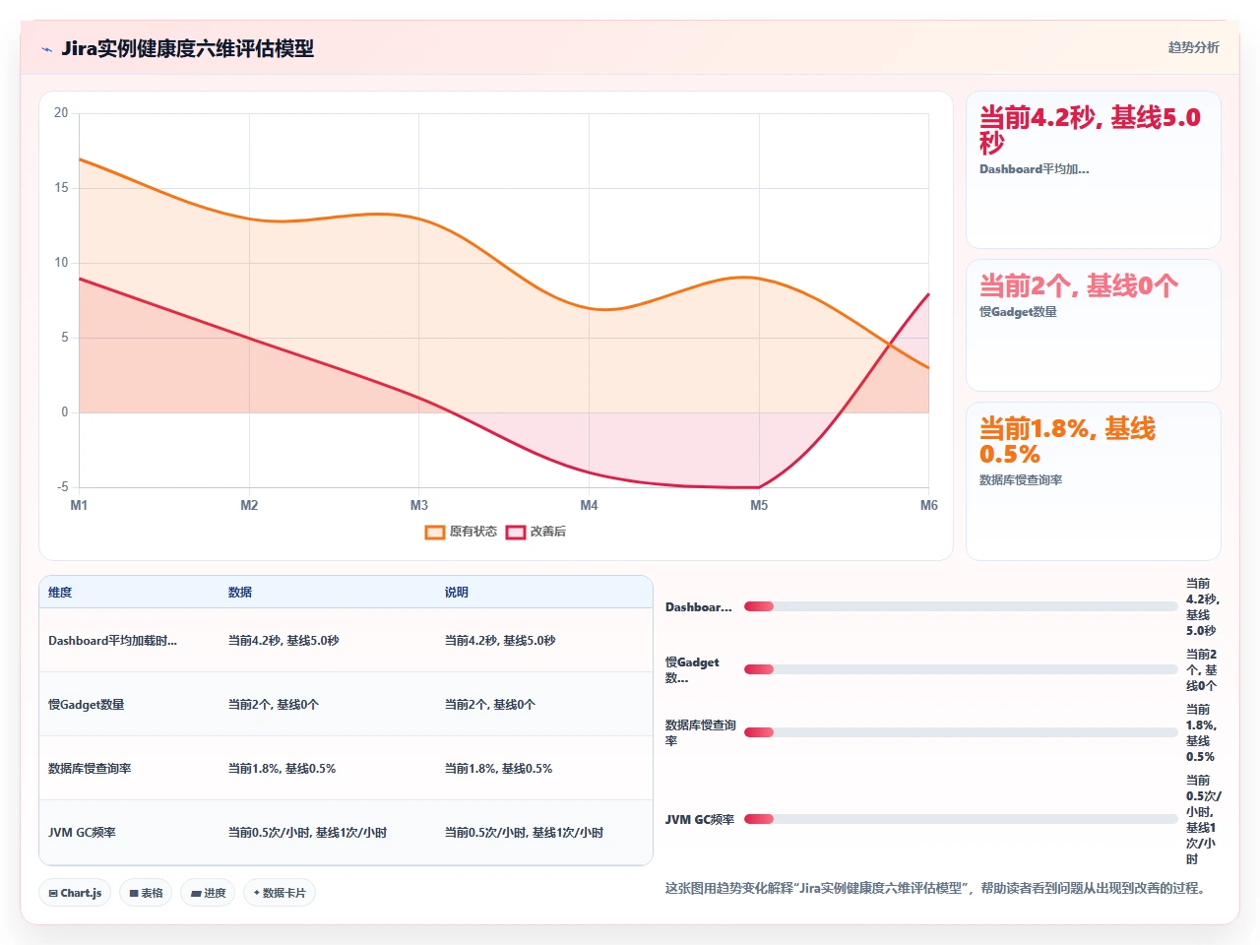Click the M1 x-axis label
Screen dimensions: 1260x945
click(x=79, y=505)
